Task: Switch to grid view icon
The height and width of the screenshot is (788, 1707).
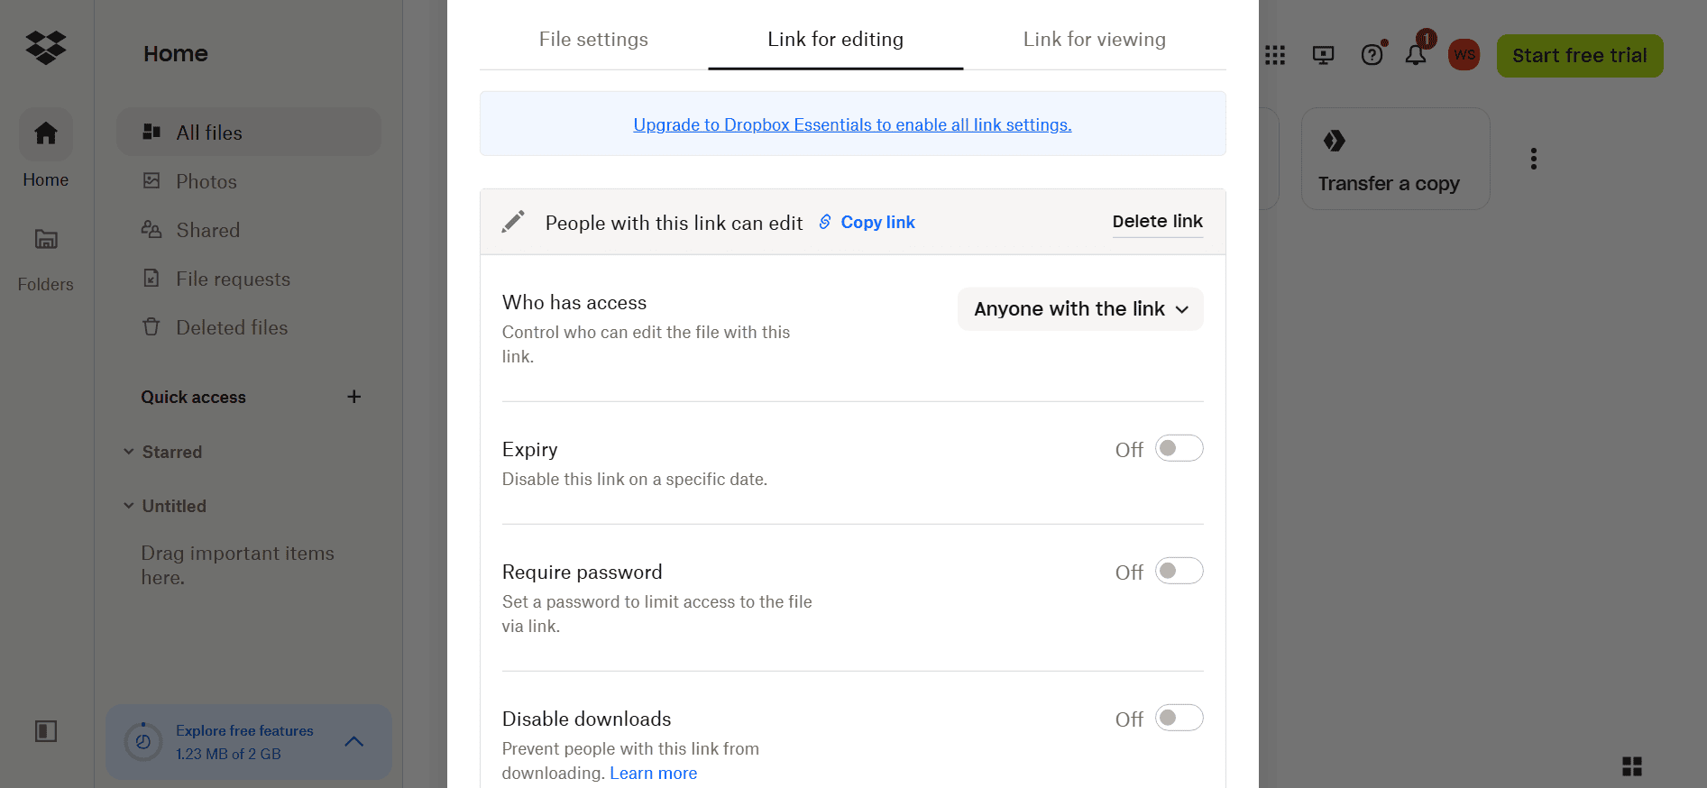Action: (x=1632, y=766)
